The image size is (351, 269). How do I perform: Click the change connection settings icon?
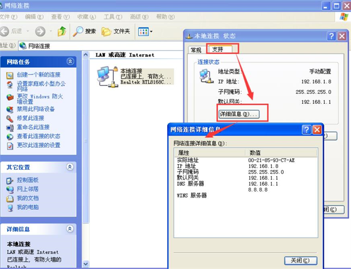tap(9, 146)
